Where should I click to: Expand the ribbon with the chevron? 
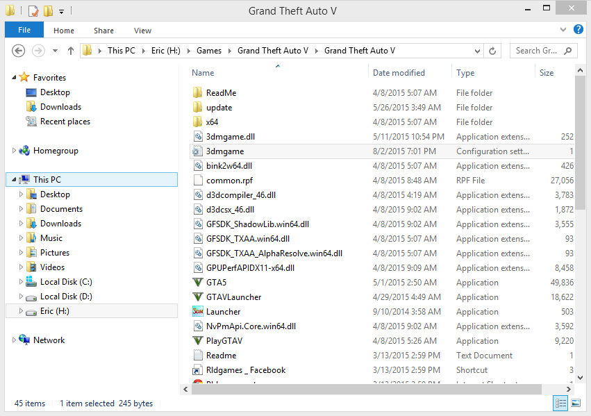point(563,29)
